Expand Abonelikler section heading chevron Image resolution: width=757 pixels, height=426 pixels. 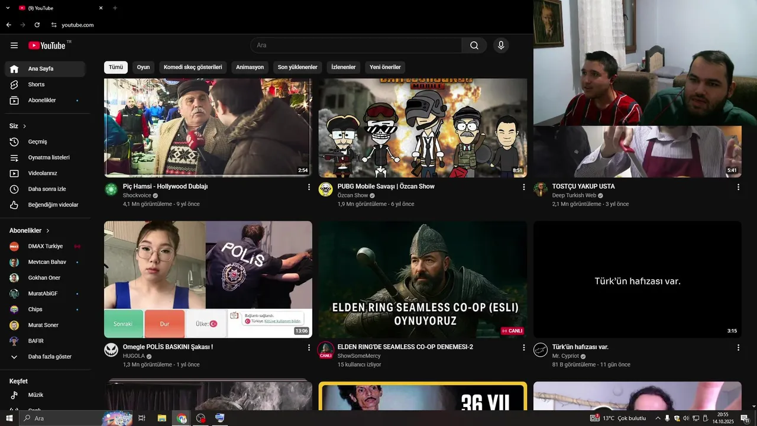48,231
